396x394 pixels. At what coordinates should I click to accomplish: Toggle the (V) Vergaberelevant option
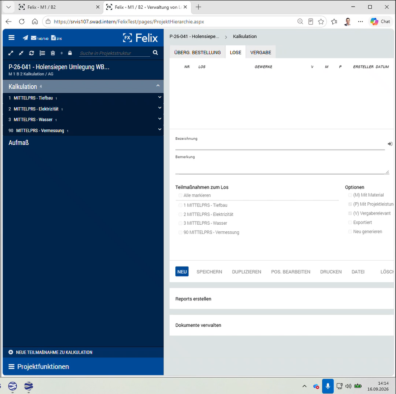(x=350, y=213)
